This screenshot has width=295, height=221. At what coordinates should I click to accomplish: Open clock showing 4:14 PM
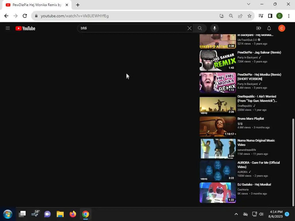(275, 214)
